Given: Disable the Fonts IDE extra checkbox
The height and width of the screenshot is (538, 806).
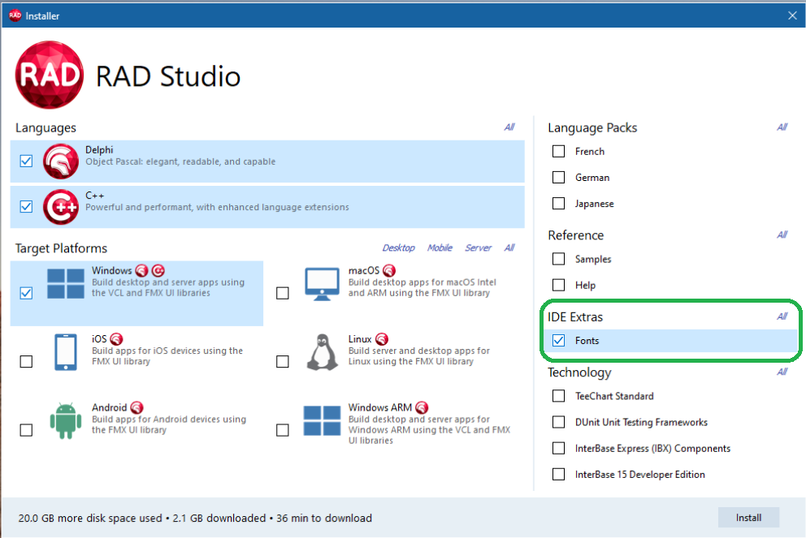Looking at the screenshot, I should click(x=558, y=341).
